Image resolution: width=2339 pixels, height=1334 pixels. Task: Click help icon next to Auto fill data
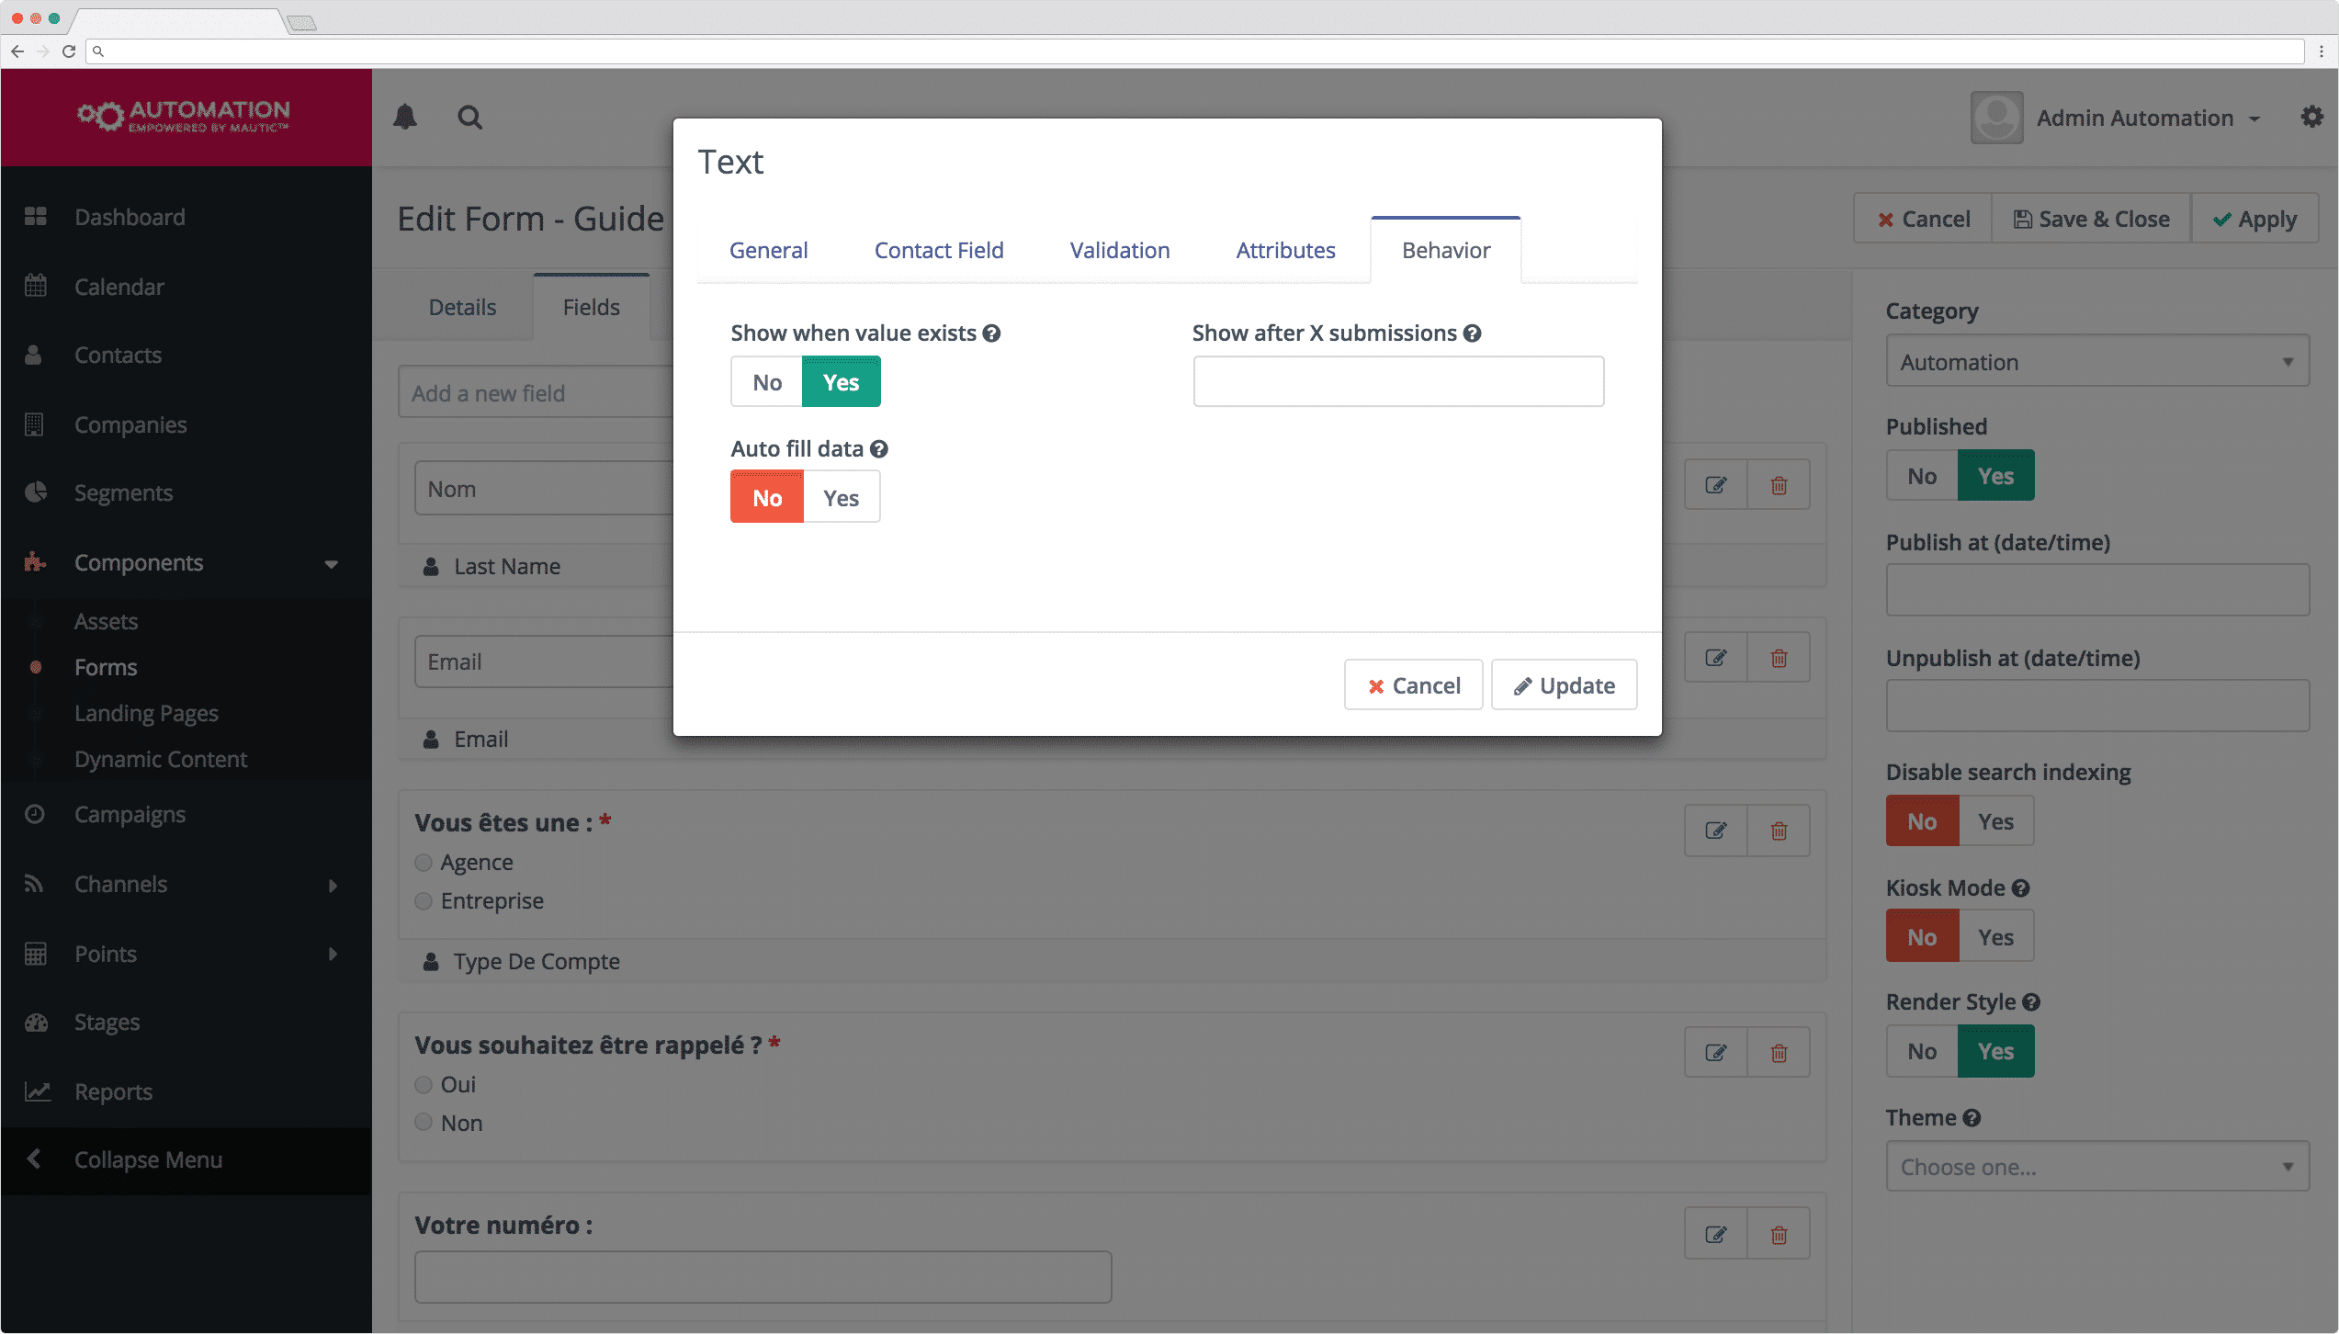tap(879, 449)
